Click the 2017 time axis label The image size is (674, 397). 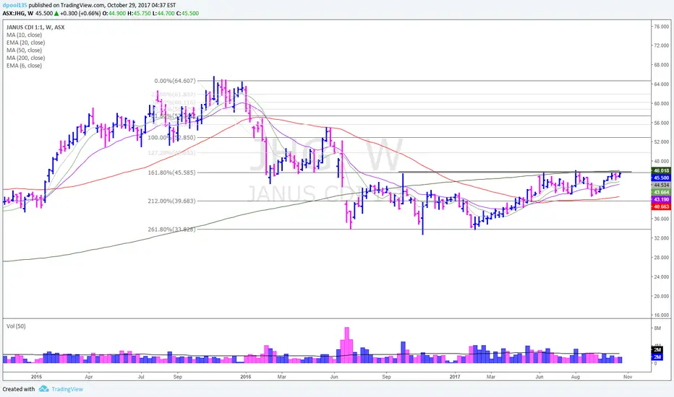click(x=455, y=378)
